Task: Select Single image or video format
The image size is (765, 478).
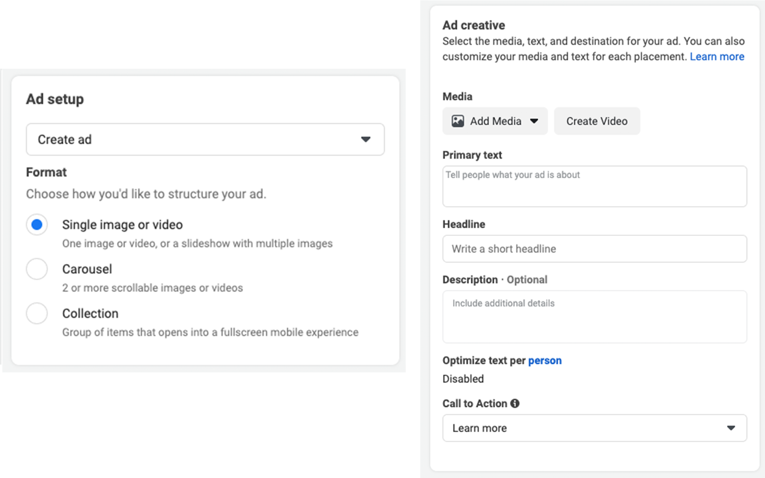Action: point(37,224)
